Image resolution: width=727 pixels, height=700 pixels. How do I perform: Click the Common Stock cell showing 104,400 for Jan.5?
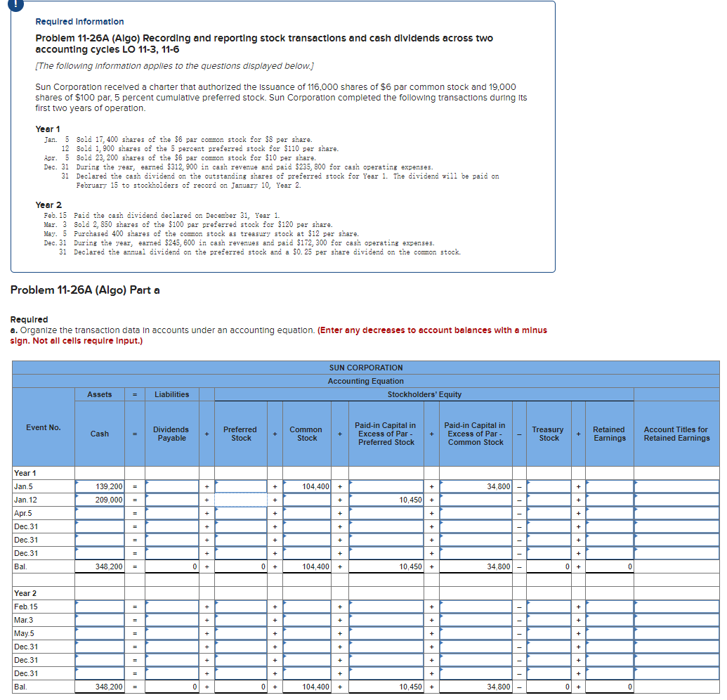[x=307, y=486]
